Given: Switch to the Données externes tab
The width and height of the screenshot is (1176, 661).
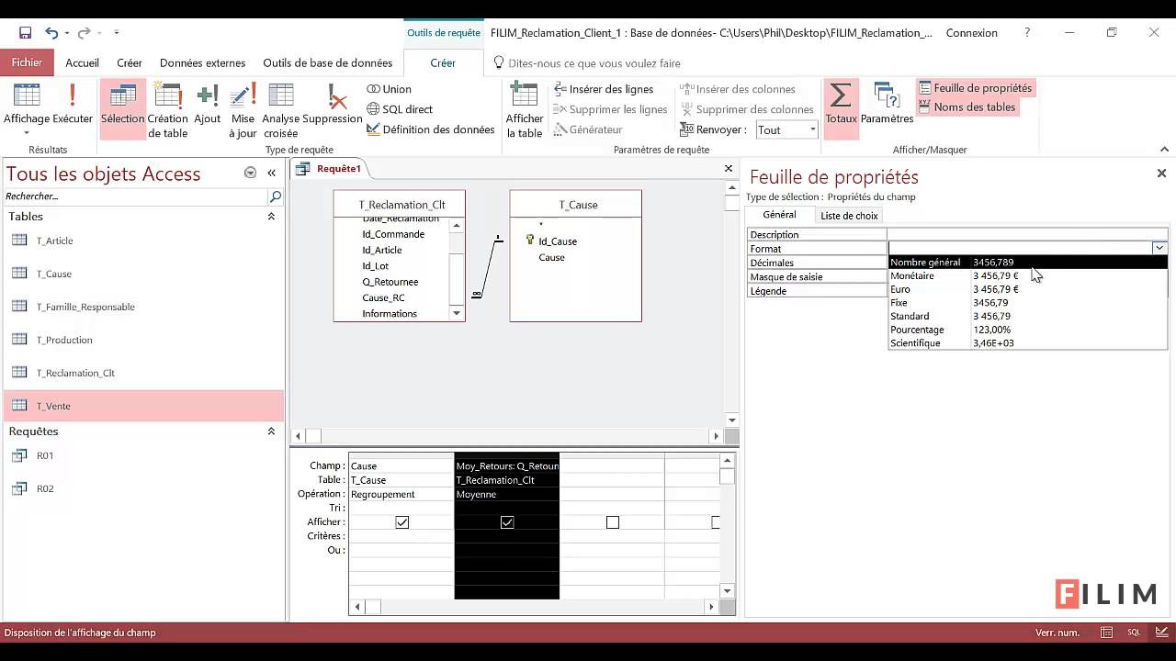Looking at the screenshot, I should pyautogui.click(x=202, y=63).
